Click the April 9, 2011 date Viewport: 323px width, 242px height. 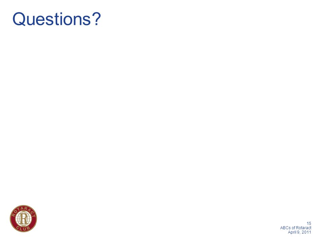point(299,232)
